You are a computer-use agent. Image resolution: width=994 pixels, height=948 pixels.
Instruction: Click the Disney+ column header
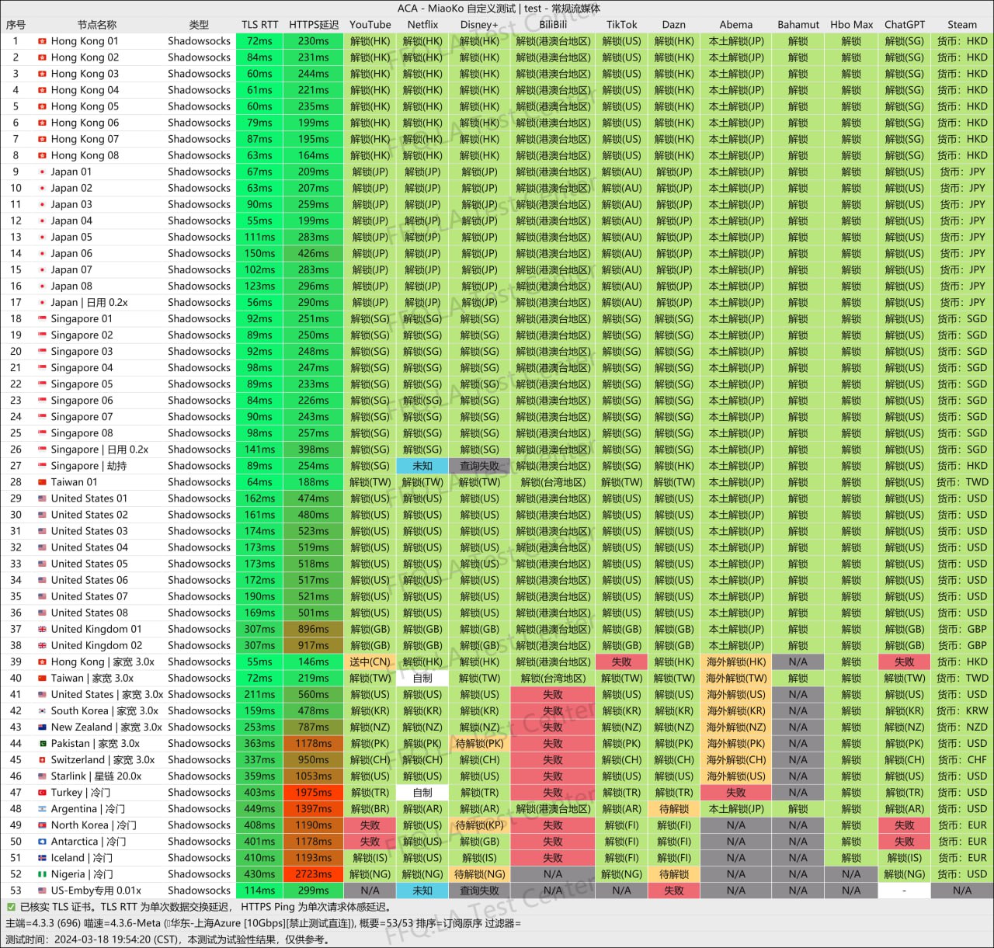tap(479, 25)
